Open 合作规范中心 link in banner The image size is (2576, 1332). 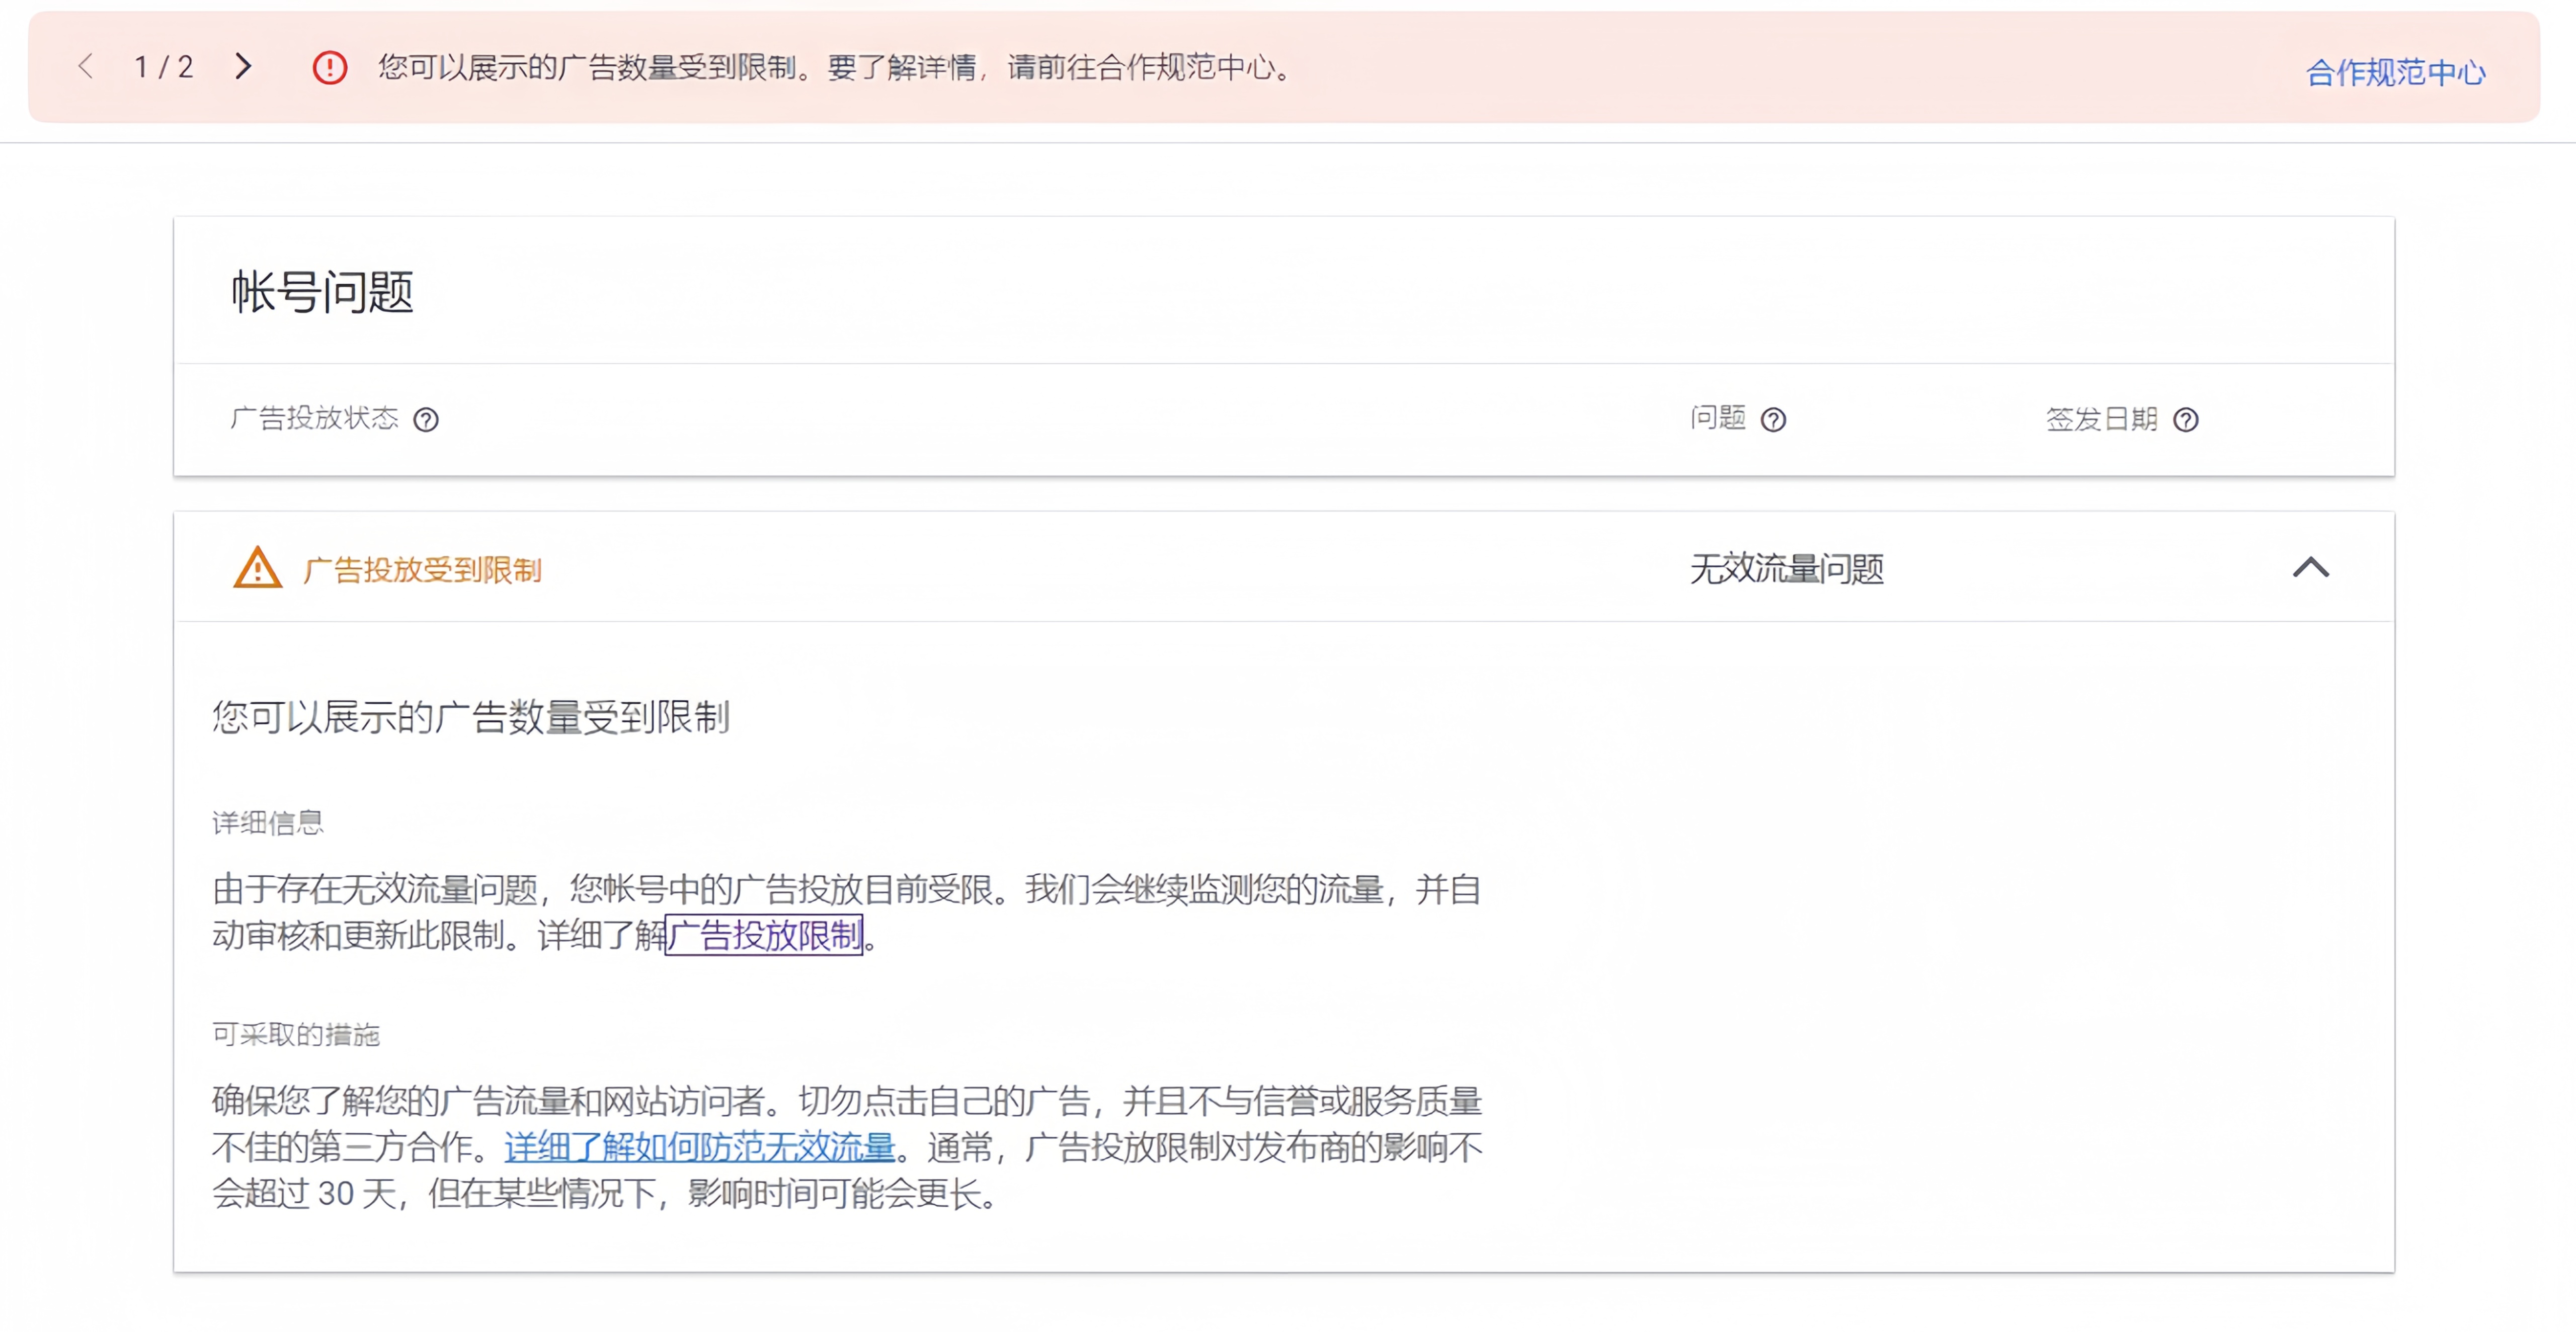tap(2395, 73)
